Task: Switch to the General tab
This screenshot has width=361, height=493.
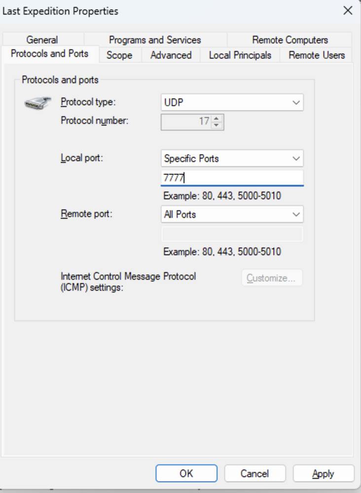Action: pyautogui.click(x=42, y=40)
